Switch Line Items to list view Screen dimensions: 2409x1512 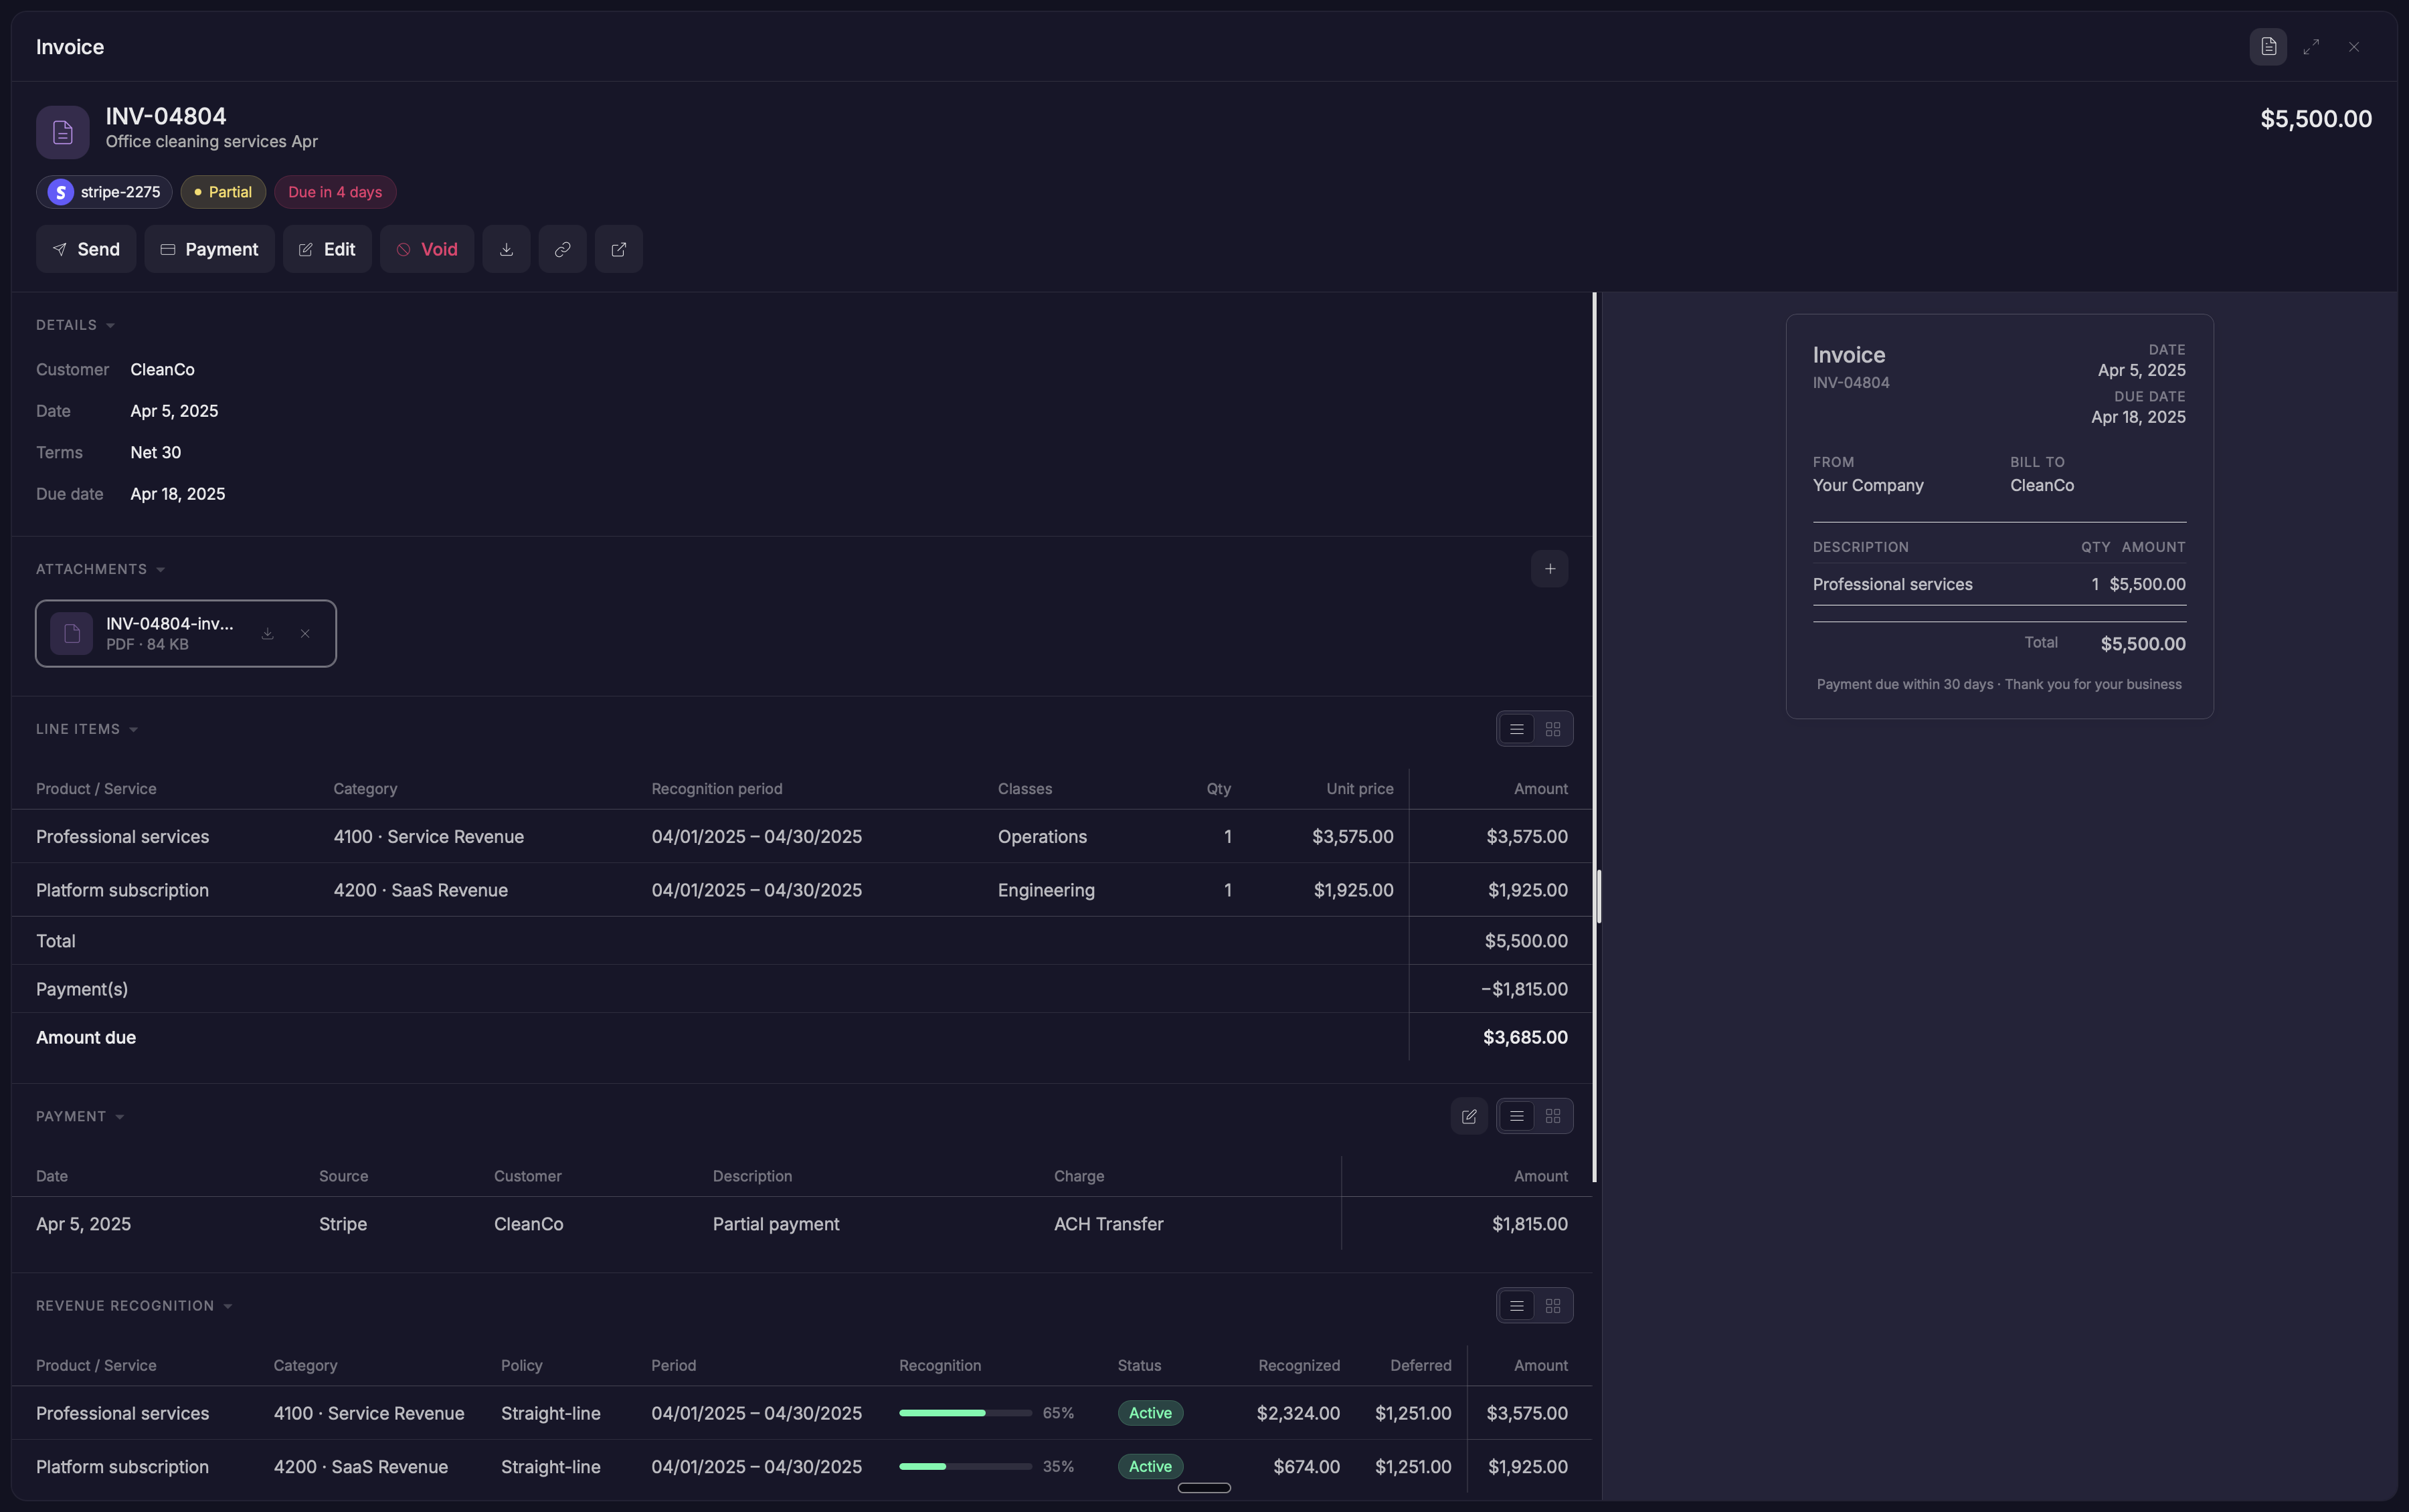[x=1516, y=729]
